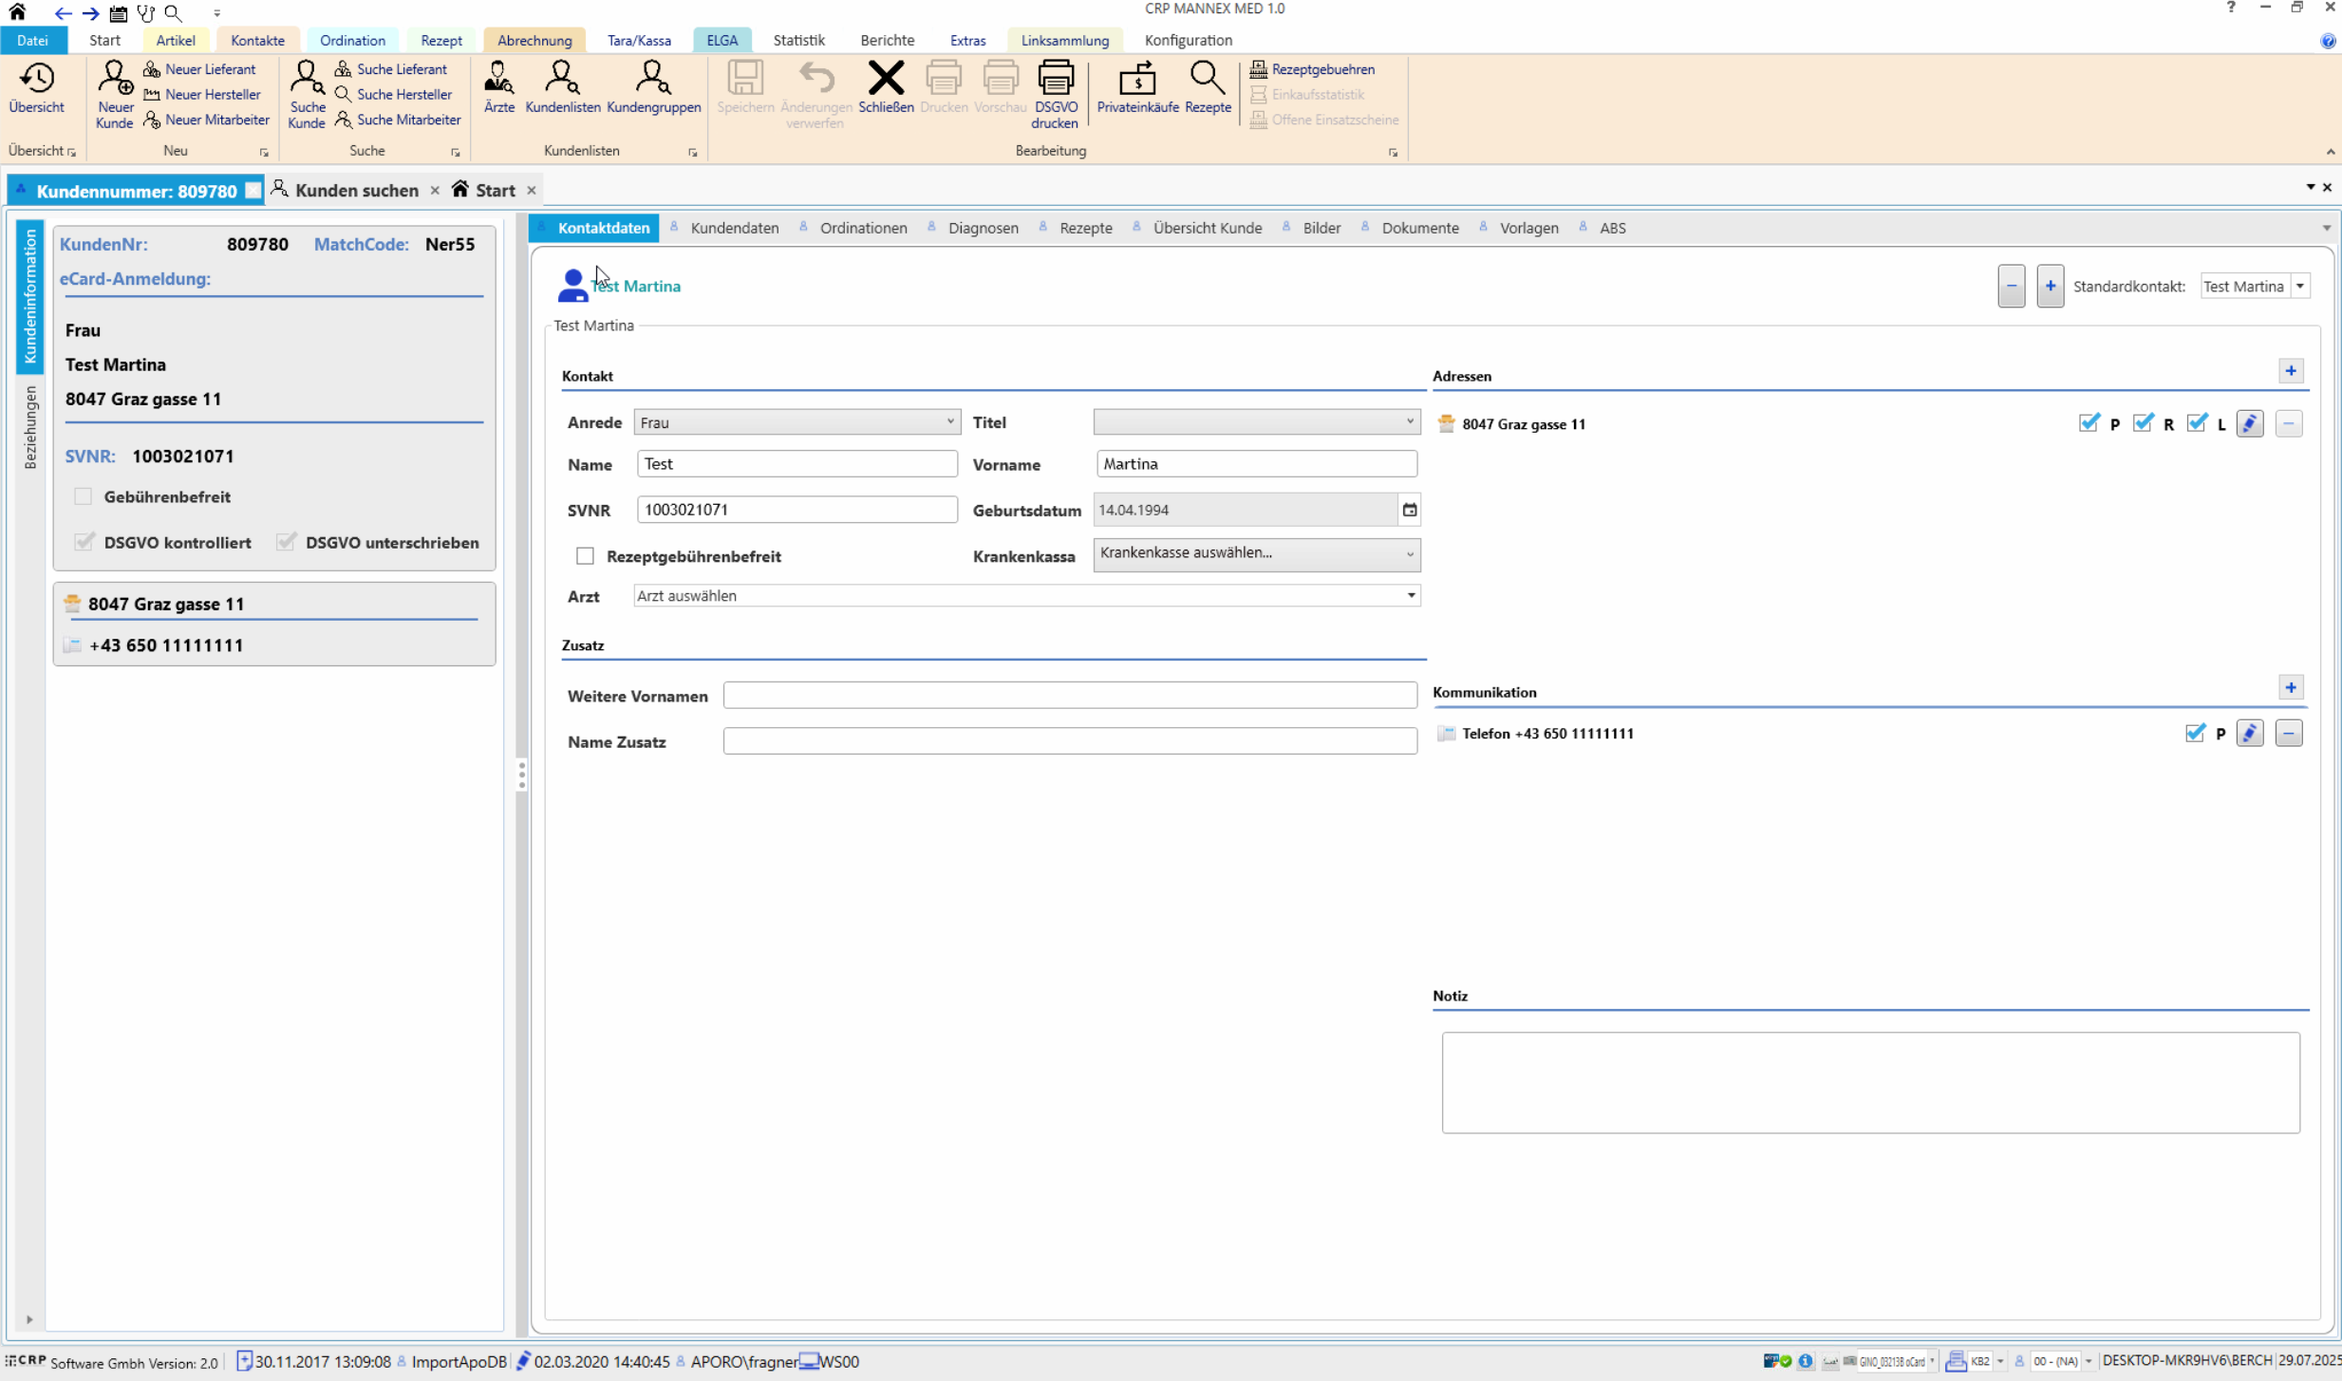Switch to Kunden suchen document tab
Viewport: 2342px width, 1381px height.
click(356, 191)
